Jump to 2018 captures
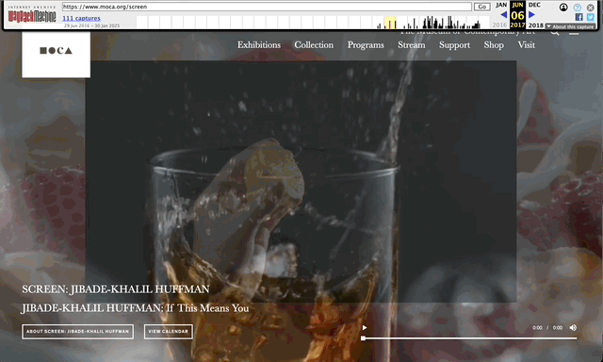This screenshot has height=362, width=603. tap(535, 25)
